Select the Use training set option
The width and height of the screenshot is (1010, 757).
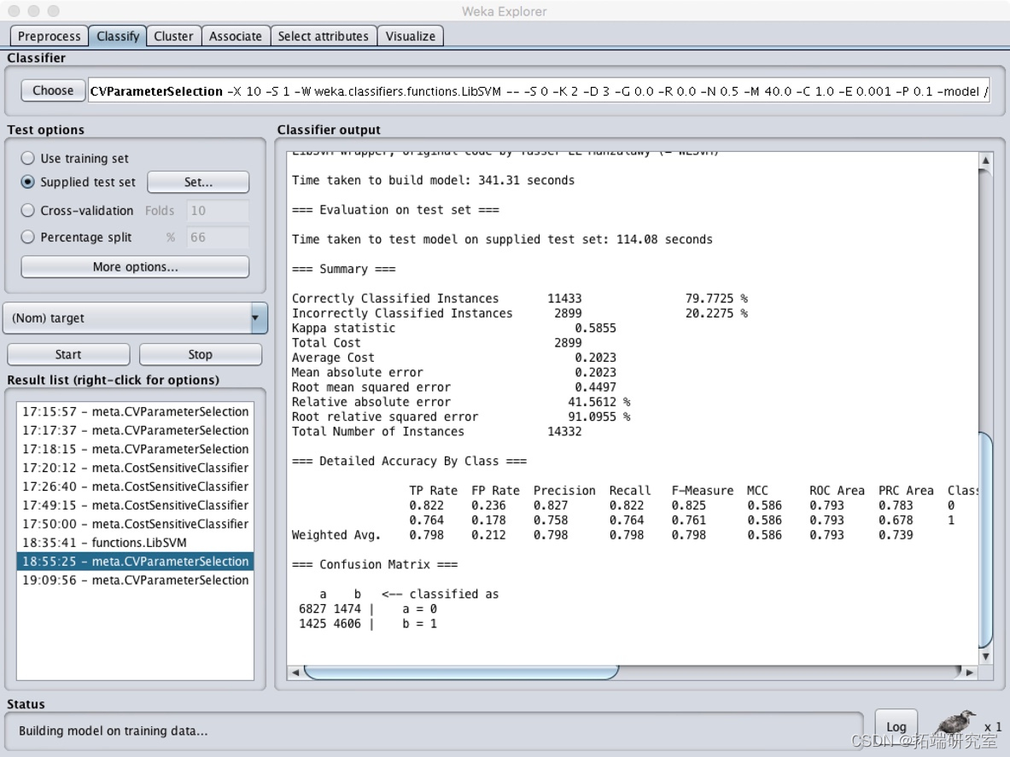pos(27,159)
